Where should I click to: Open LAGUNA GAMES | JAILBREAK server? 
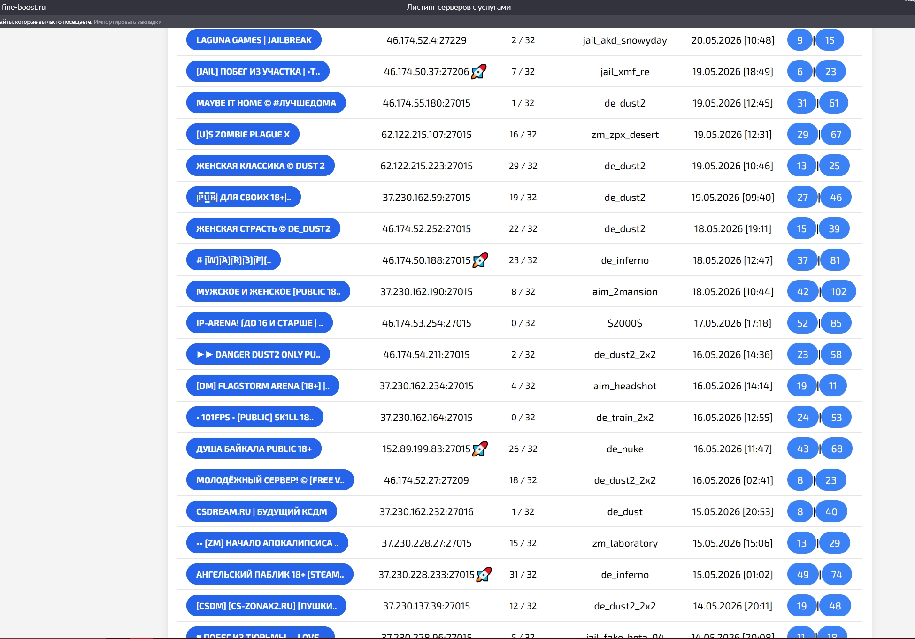254,40
